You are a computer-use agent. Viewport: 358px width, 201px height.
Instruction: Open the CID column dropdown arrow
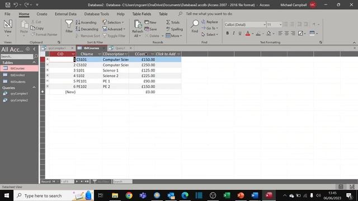click(x=73, y=54)
